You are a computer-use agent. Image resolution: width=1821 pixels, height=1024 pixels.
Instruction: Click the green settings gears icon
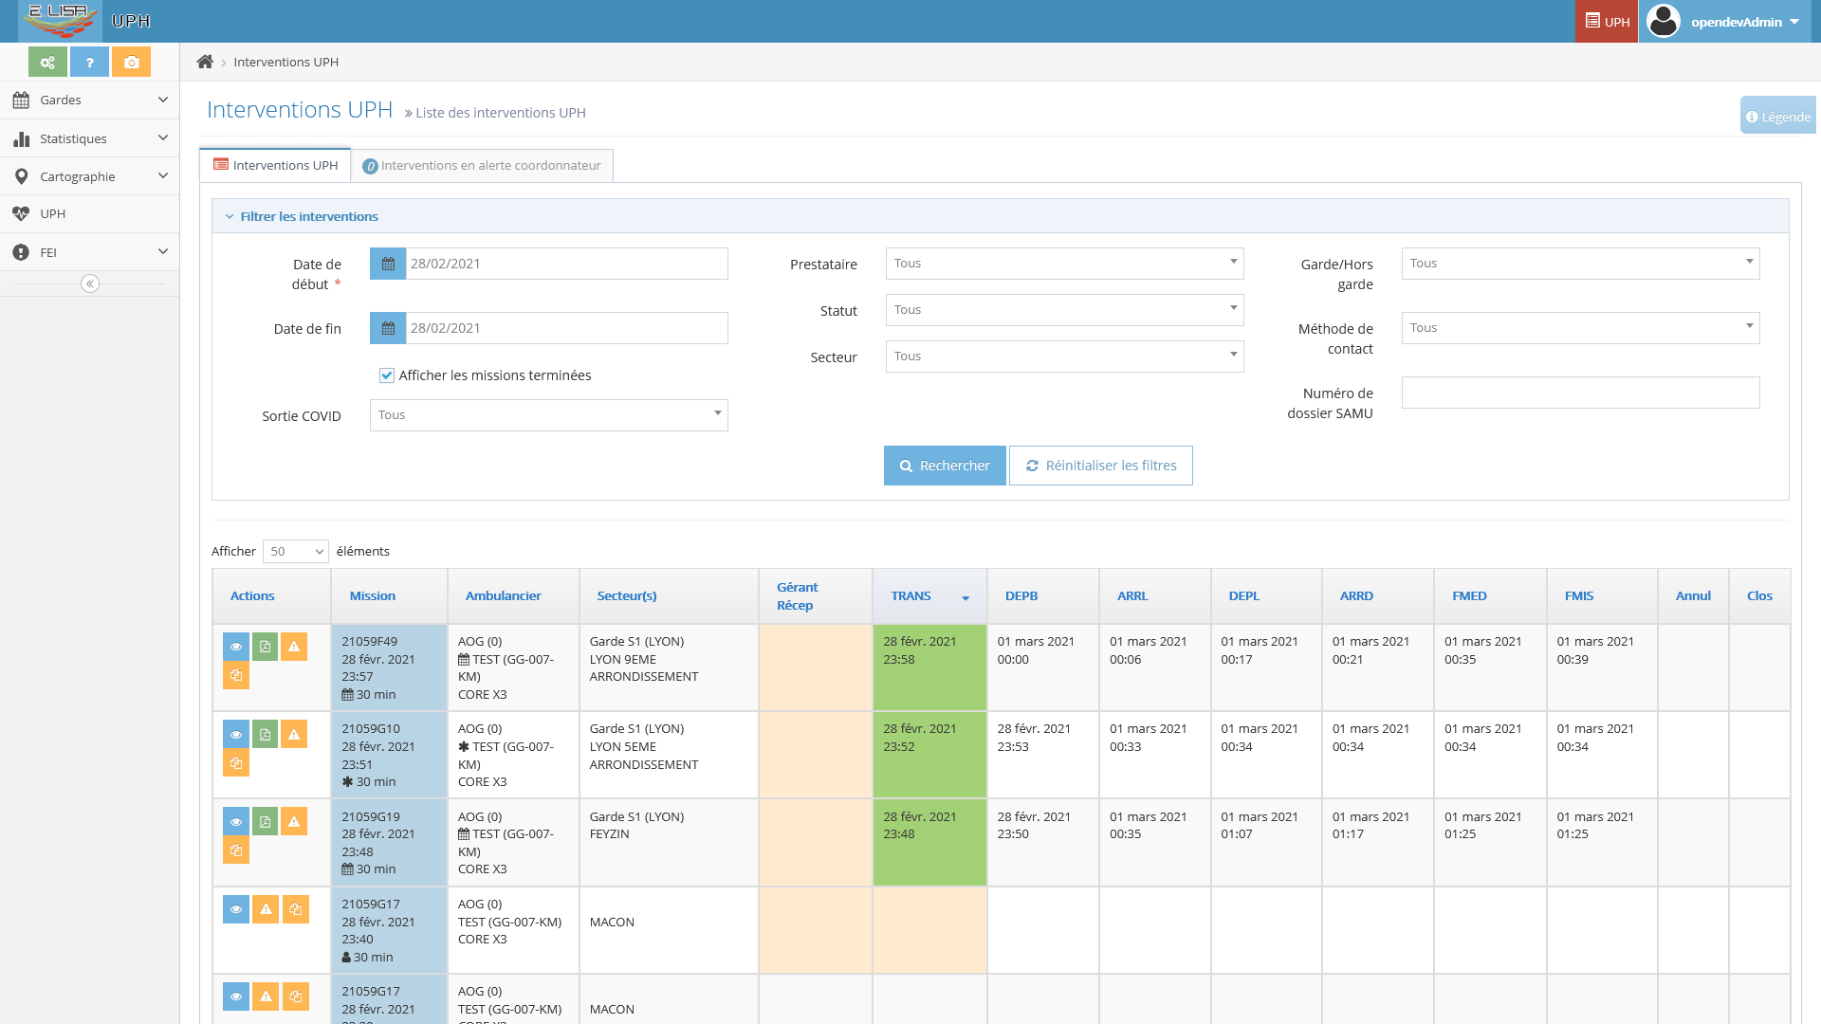click(x=47, y=63)
